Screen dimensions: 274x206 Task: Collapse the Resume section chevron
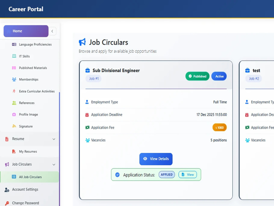click(x=54, y=139)
